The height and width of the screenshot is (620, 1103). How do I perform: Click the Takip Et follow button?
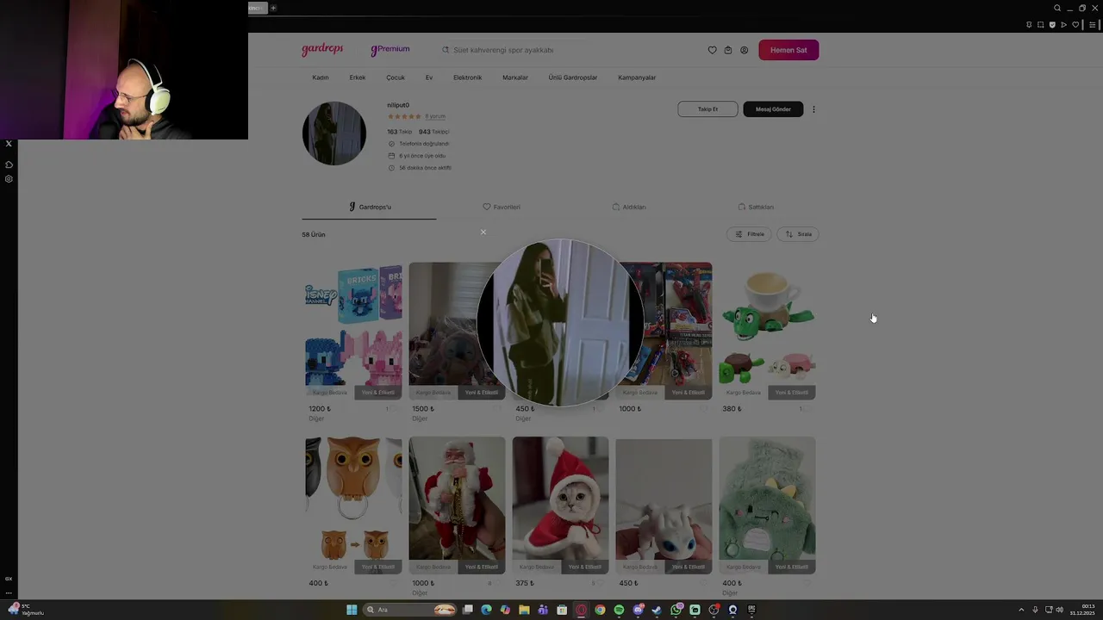[707, 109]
